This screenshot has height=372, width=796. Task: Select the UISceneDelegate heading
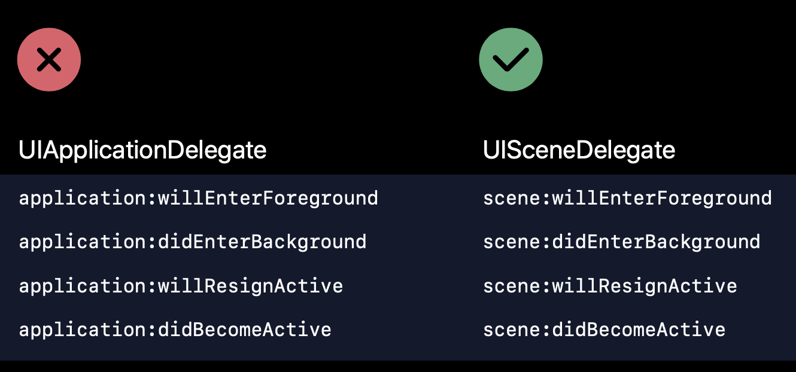click(x=579, y=150)
